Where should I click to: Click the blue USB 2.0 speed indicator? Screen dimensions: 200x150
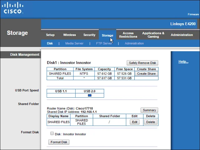point(90,95)
